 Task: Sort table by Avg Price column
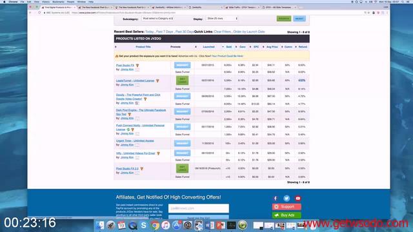click(x=272, y=47)
